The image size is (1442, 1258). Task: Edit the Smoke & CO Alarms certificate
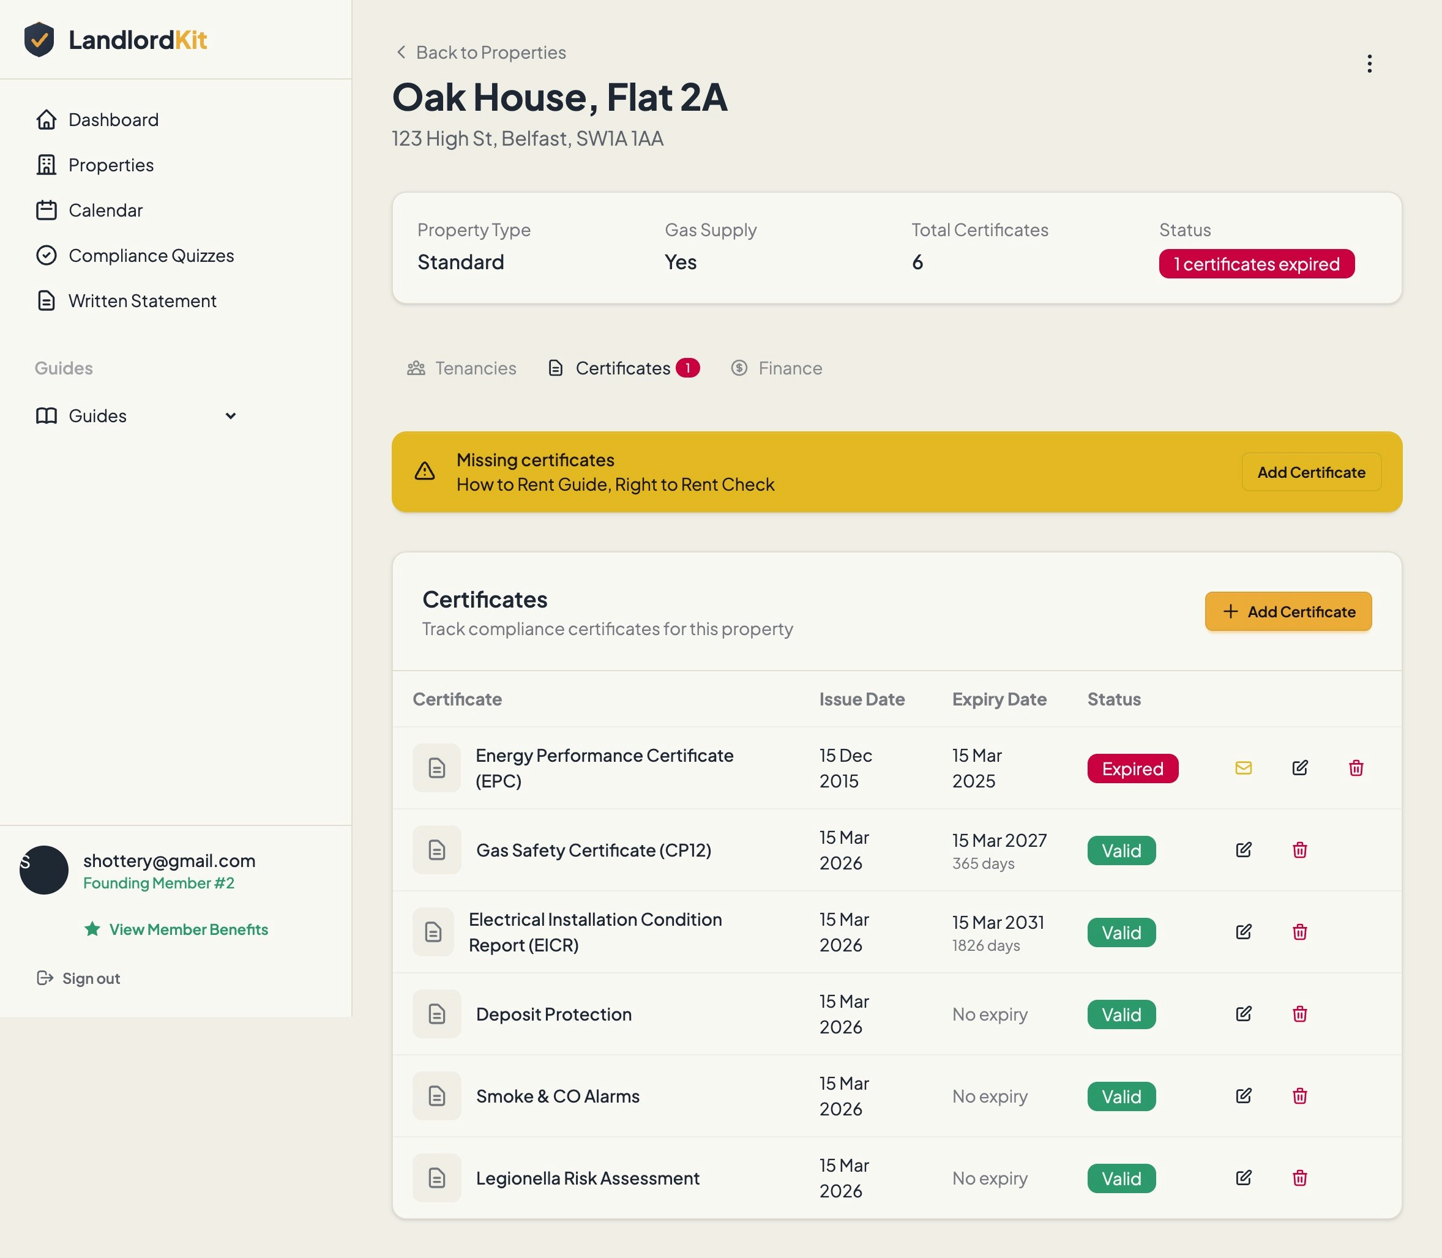click(1243, 1096)
